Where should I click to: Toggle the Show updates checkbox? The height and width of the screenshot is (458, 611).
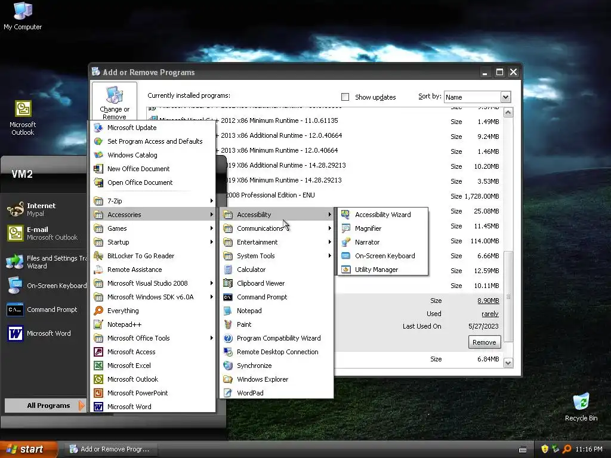tap(345, 97)
